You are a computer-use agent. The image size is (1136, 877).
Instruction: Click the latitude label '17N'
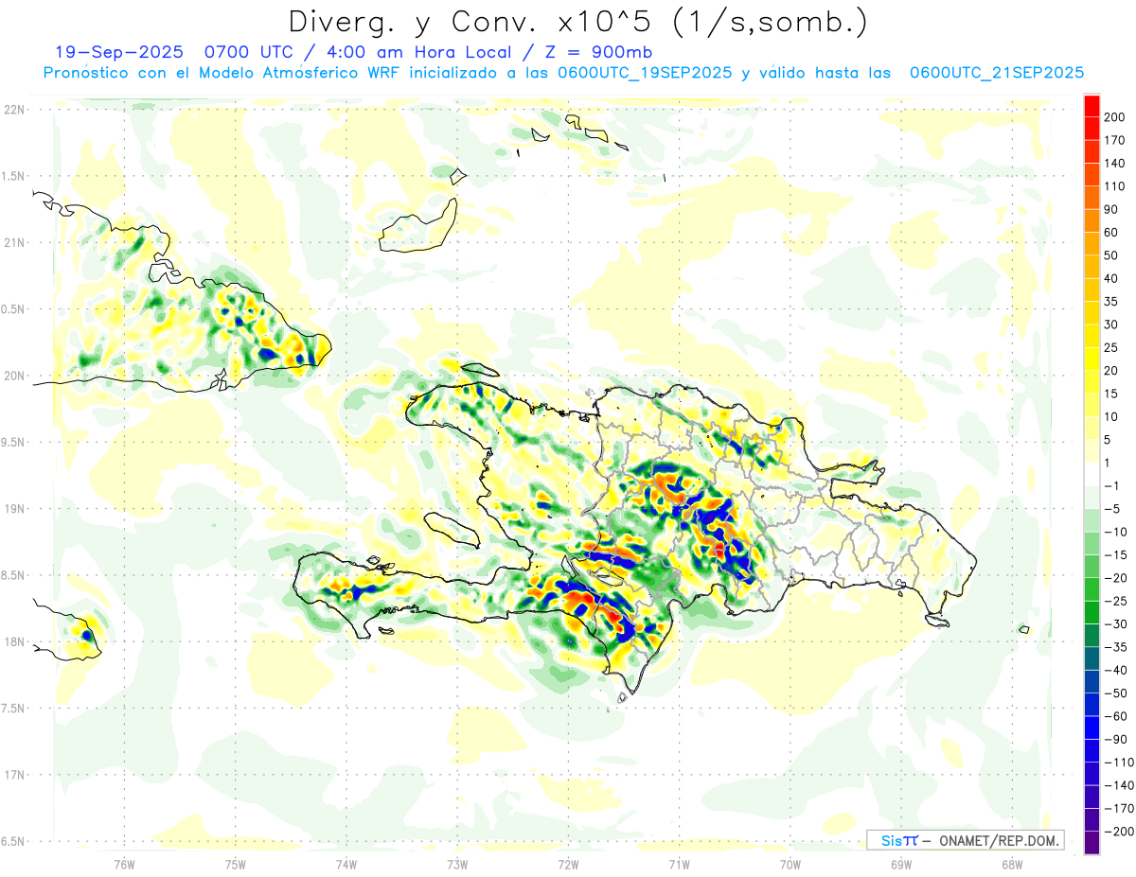[13, 776]
